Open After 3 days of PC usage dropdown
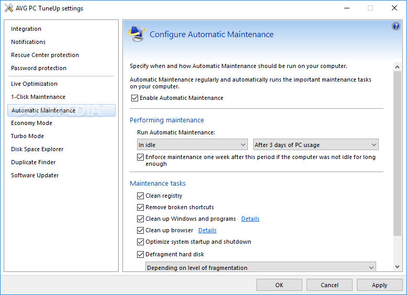407x295 pixels. click(315, 144)
